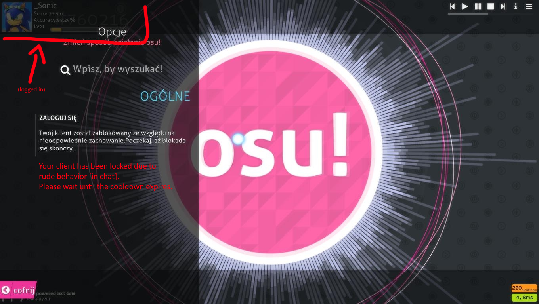Go back with the cofnij button
Image resolution: width=539 pixels, height=304 pixels.
[18, 290]
